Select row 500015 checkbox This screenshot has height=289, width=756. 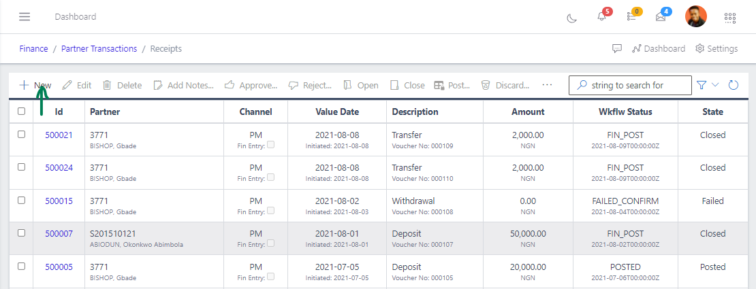coord(21,201)
